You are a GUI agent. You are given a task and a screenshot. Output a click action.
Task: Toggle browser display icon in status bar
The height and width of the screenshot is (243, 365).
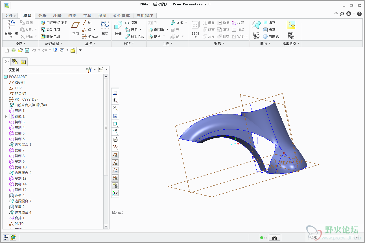[13, 238]
